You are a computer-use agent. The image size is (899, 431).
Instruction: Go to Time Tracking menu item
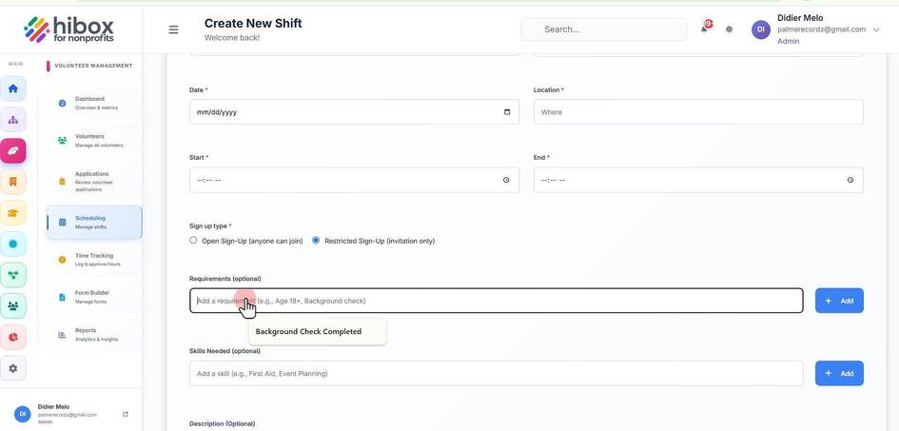[94, 260]
